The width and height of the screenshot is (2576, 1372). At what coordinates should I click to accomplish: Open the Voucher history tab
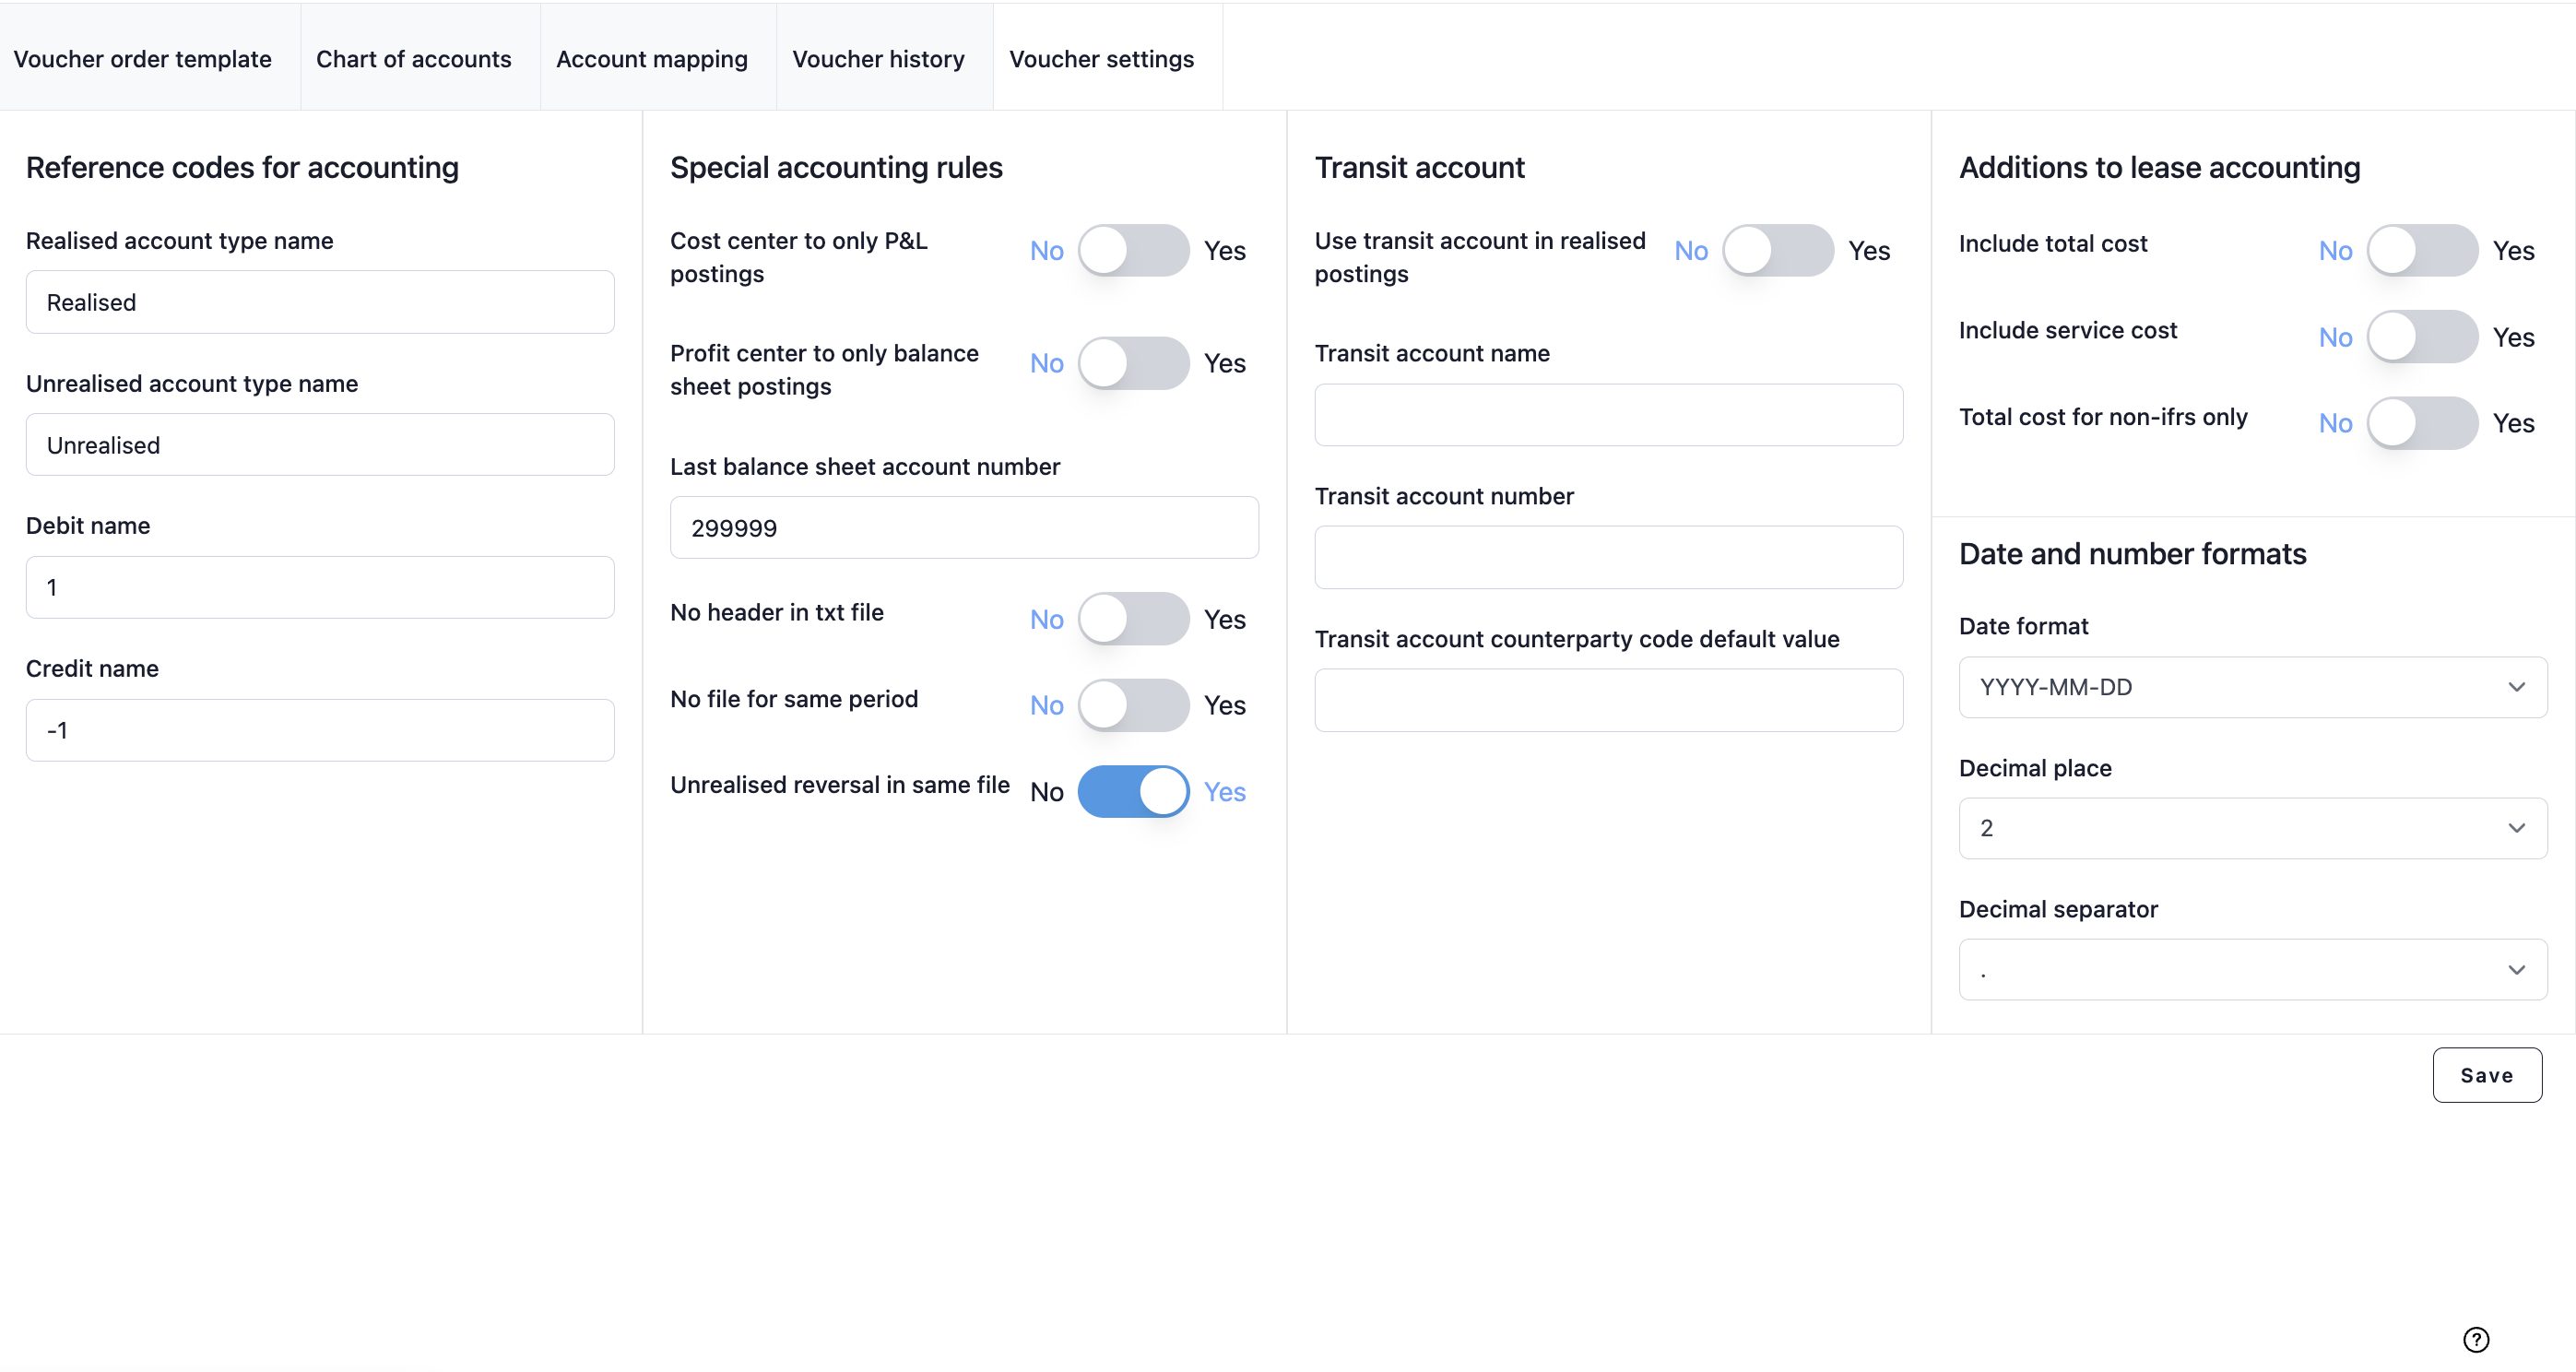pos(879,59)
